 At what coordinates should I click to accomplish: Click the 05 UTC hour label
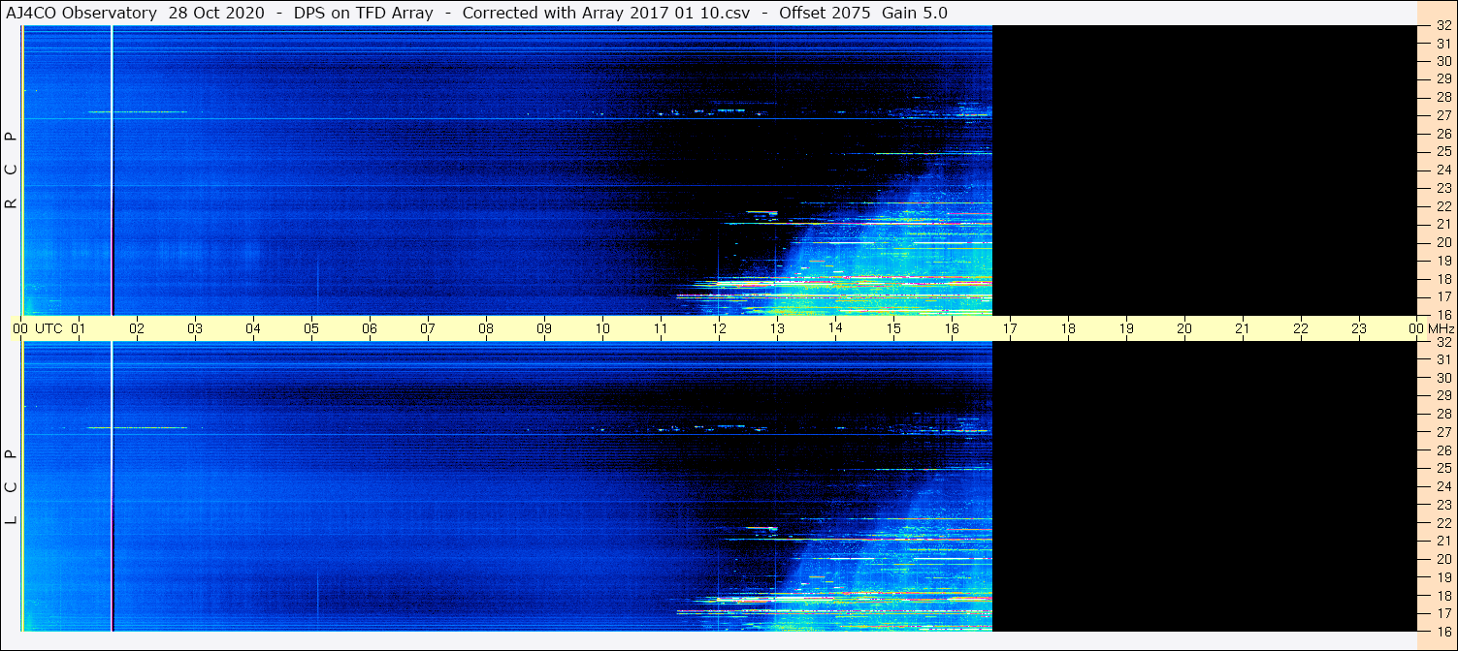(311, 328)
